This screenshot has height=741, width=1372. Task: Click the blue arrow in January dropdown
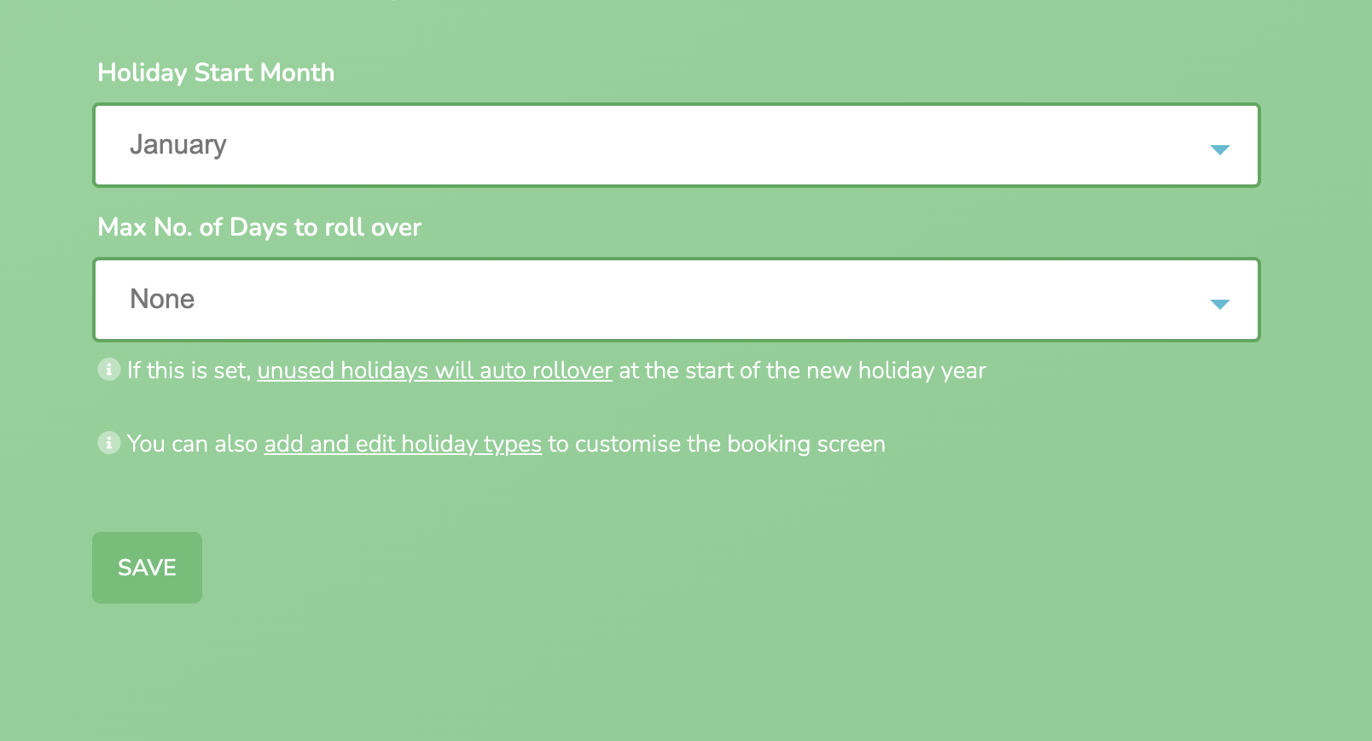(1219, 150)
